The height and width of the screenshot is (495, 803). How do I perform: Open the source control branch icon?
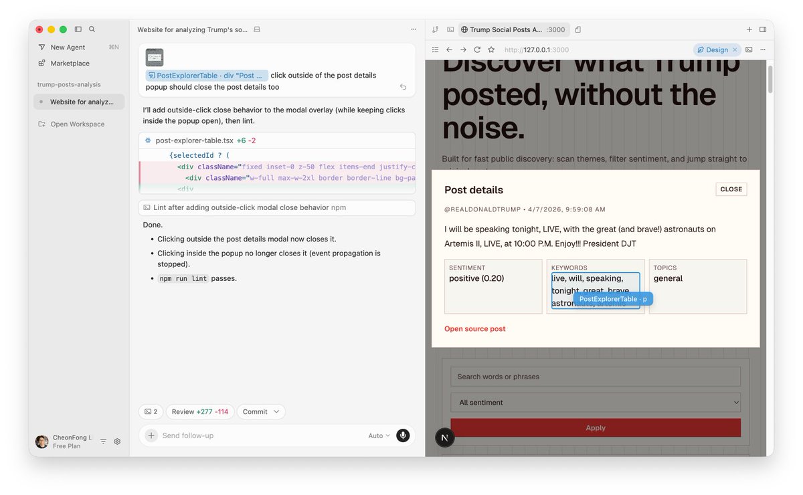(436, 29)
